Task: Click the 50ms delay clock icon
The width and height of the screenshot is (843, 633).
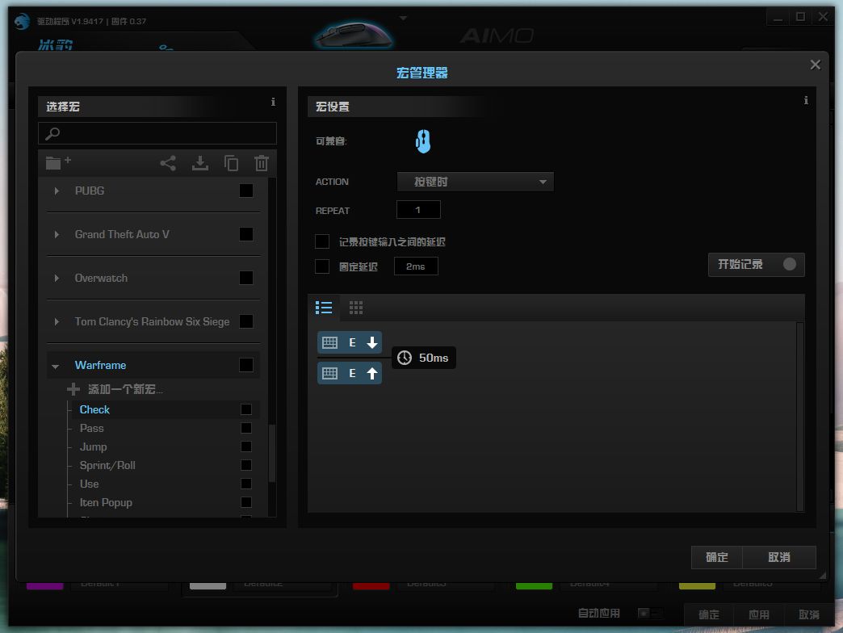Action: (405, 358)
